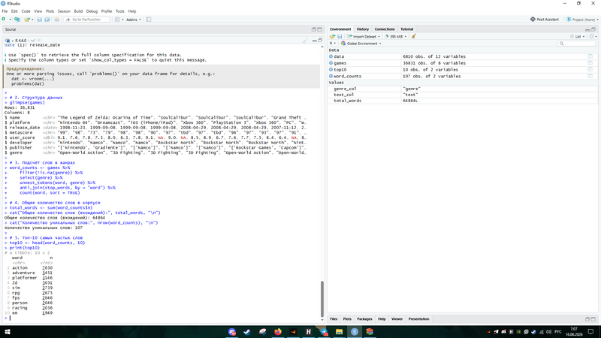Image resolution: width=601 pixels, height=338 pixels.
Task: Create a new file with the green plus icon
Action: (4, 20)
